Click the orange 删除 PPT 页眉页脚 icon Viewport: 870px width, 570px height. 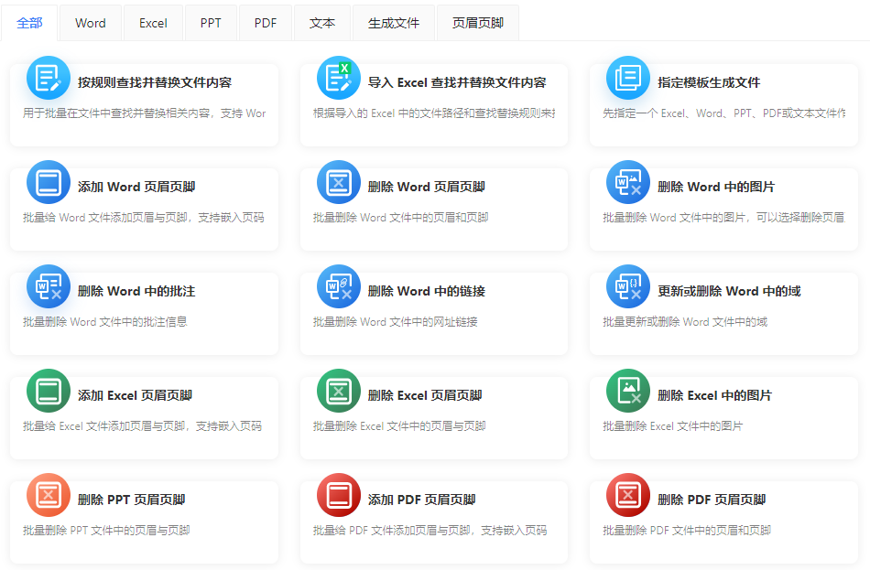[x=49, y=495]
